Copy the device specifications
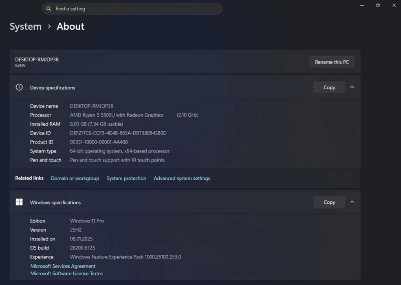Viewport: 401px width, 285px height. (329, 88)
